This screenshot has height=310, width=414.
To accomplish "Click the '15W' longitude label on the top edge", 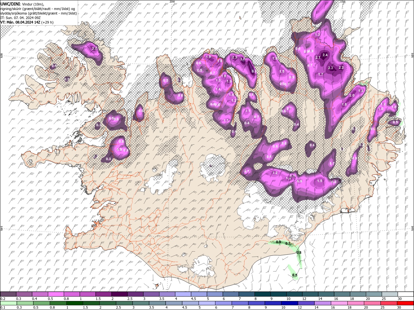I will pyautogui.click(x=343, y=2).
